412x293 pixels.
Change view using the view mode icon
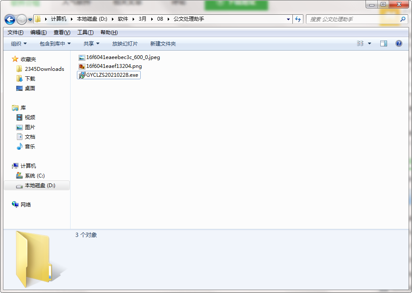(360, 43)
